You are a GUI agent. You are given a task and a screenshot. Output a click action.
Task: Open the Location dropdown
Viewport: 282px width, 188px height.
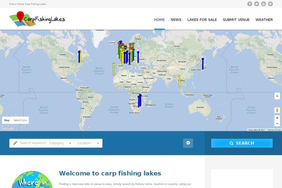coord(88,143)
